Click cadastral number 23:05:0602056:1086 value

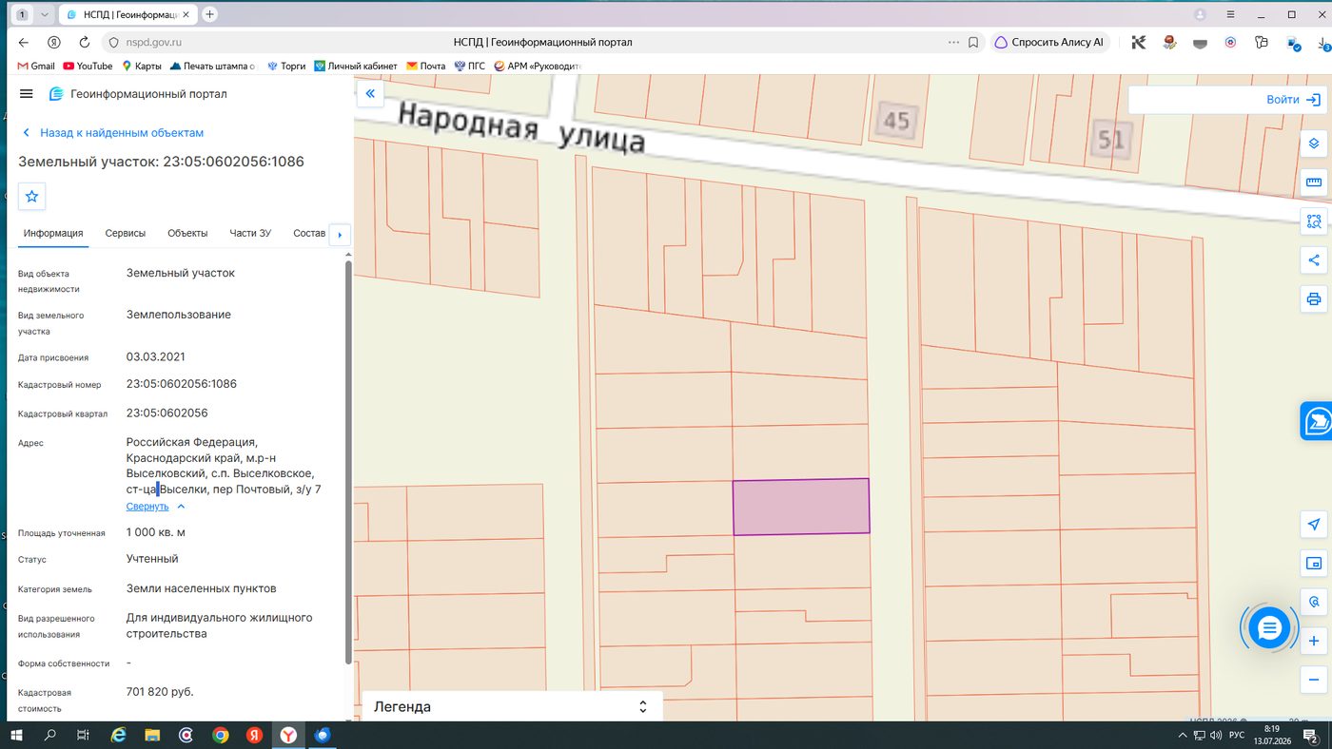pos(182,384)
